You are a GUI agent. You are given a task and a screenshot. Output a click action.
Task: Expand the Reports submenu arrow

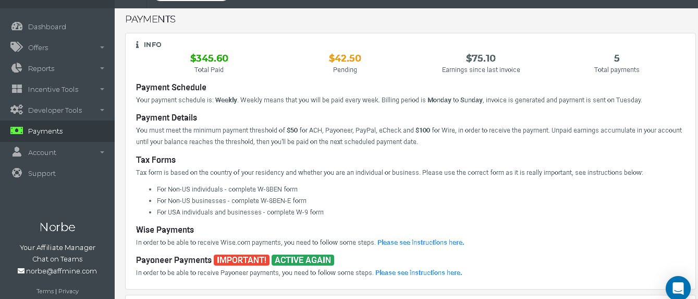pyautogui.click(x=102, y=68)
